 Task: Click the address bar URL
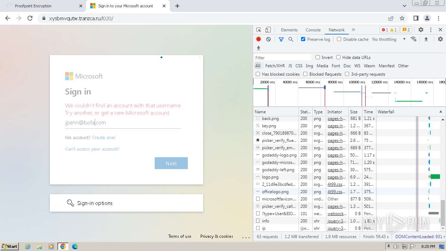81,18
